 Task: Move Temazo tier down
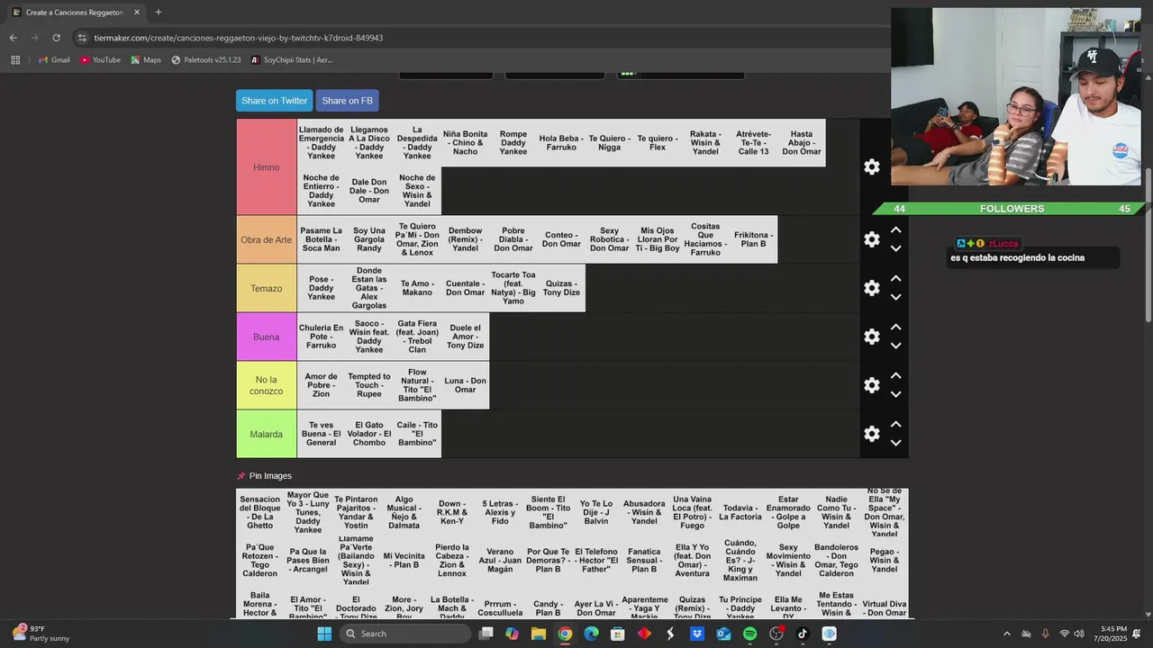pos(895,297)
